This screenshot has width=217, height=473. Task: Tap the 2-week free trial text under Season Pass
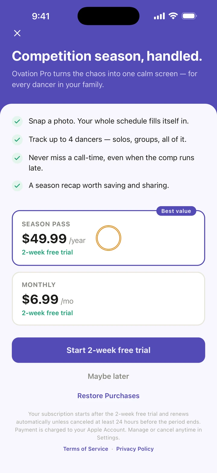[x=47, y=252]
